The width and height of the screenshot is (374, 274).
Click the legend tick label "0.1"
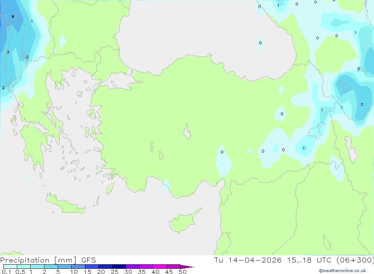click(6, 272)
